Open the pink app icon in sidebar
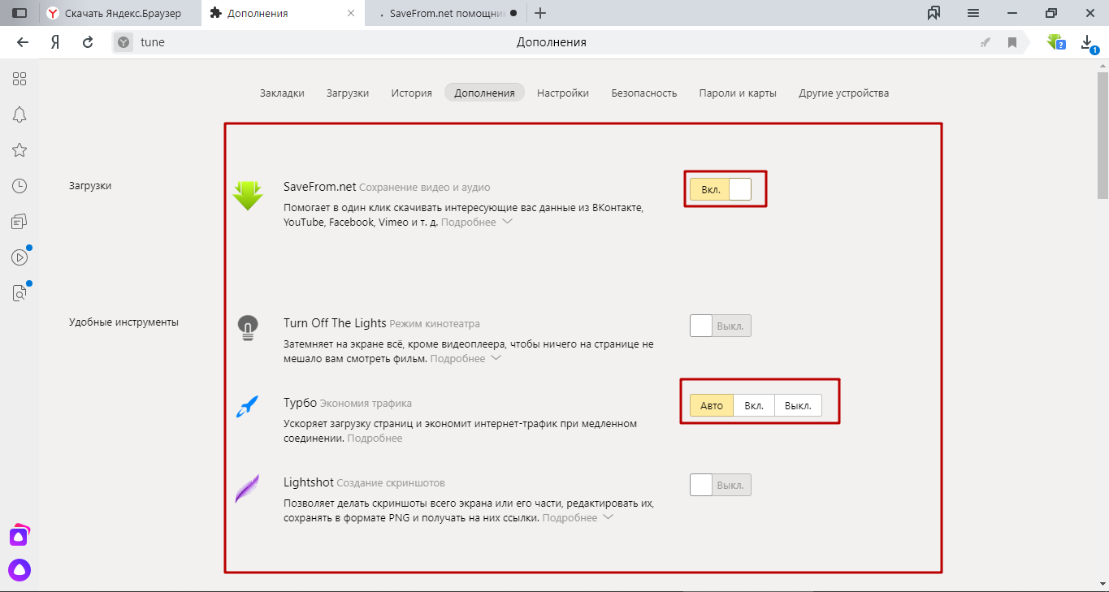The height and width of the screenshot is (592, 1109). [x=19, y=535]
